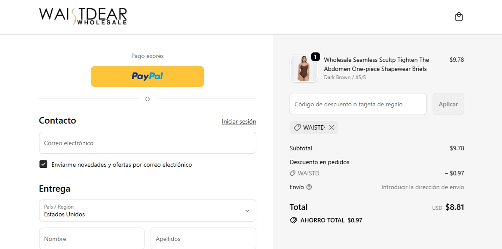Click the Nombre input field
The height and width of the screenshot is (249, 502).
pyautogui.click(x=92, y=239)
